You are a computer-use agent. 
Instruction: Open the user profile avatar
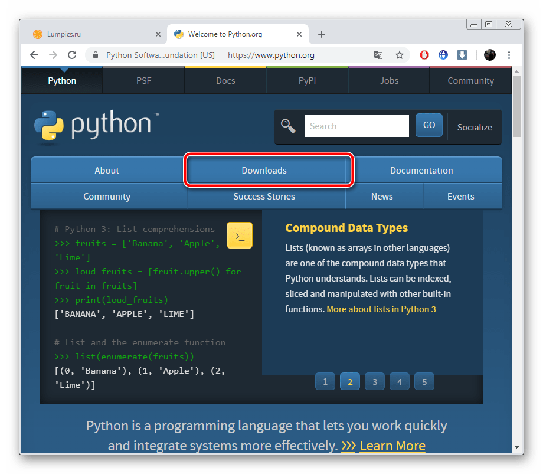click(489, 55)
